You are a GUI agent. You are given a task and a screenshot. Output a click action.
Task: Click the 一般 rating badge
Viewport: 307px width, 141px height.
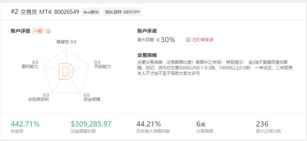tap(38, 31)
